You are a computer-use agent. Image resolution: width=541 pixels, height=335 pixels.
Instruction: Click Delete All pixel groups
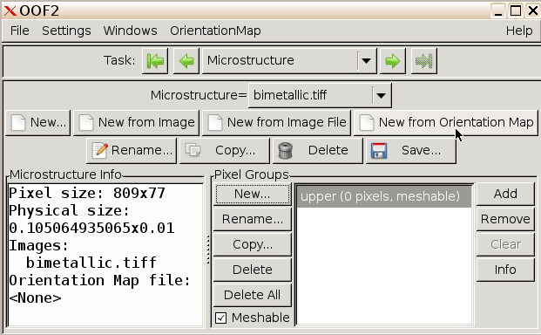[x=253, y=295]
